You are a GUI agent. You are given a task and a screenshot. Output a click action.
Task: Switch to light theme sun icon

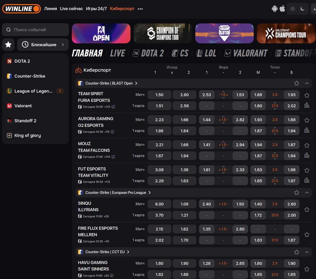click(x=293, y=9)
